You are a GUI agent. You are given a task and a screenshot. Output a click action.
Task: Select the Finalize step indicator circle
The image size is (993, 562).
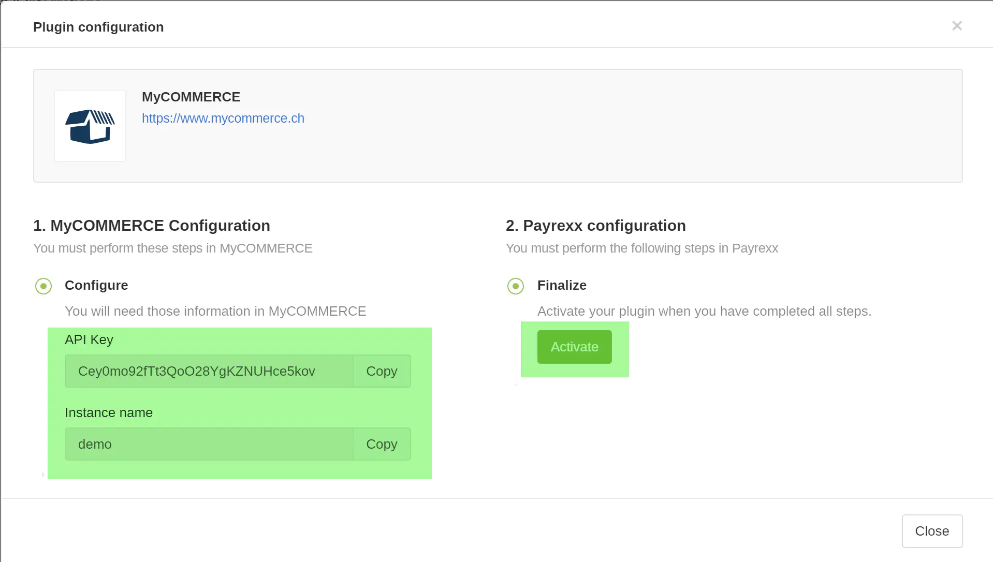click(516, 286)
